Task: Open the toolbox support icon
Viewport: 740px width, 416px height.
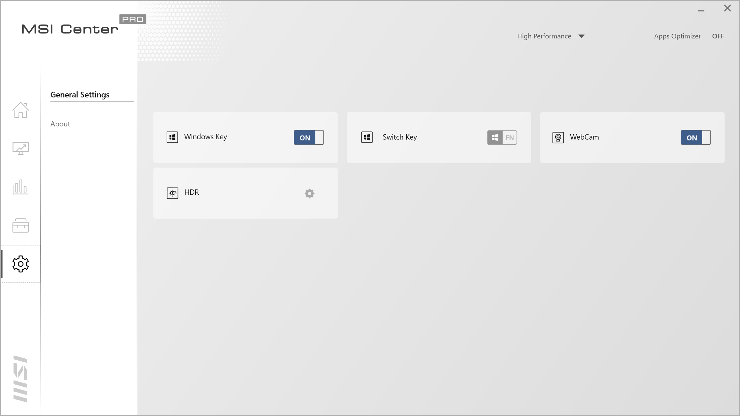Action: [21, 226]
